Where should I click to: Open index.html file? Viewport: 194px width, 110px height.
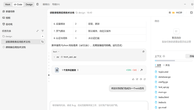click(162, 97)
